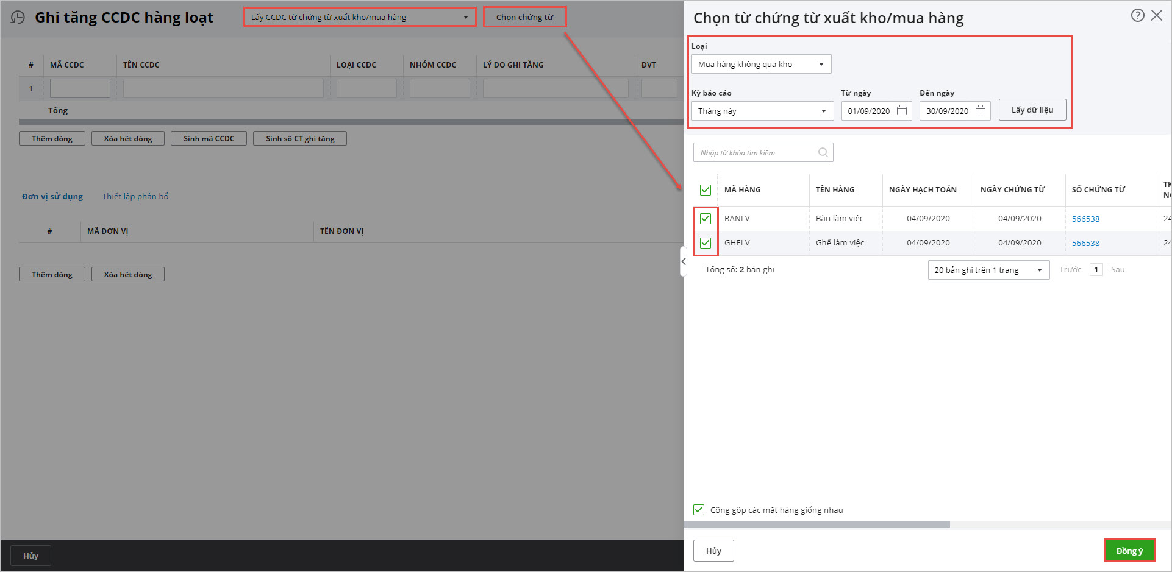
Task: Uncheck the BANLV row checkbox
Action: [x=706, y=218]
